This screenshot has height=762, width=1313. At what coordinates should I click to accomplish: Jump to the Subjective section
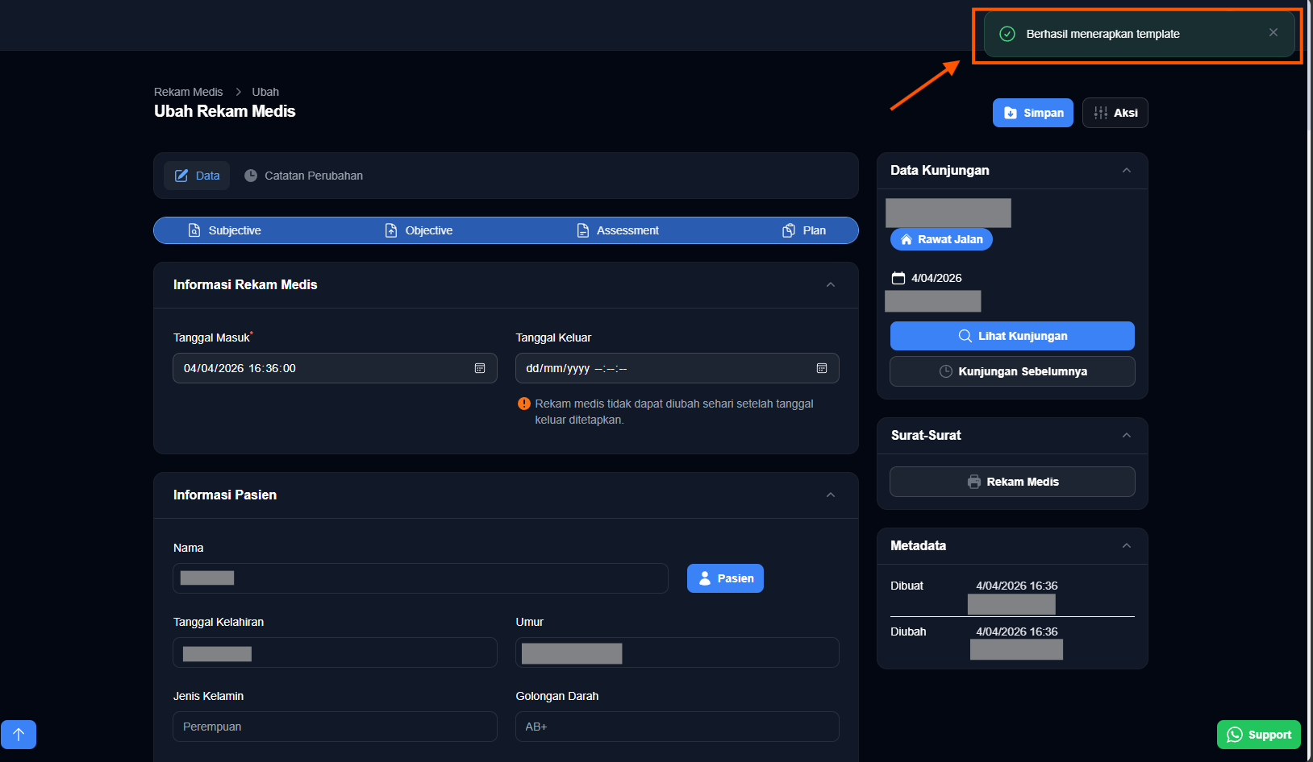pyautogui.click(x=224, y=230)
